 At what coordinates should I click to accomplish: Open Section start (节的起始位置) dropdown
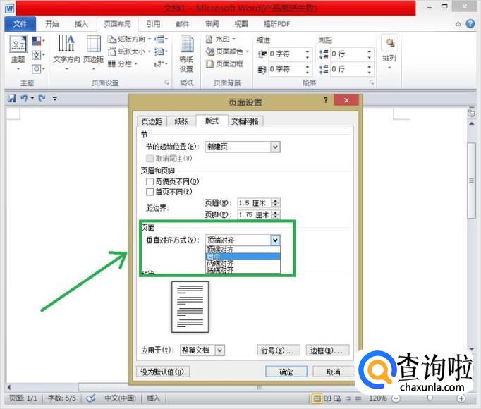click(x=243, y=147)
